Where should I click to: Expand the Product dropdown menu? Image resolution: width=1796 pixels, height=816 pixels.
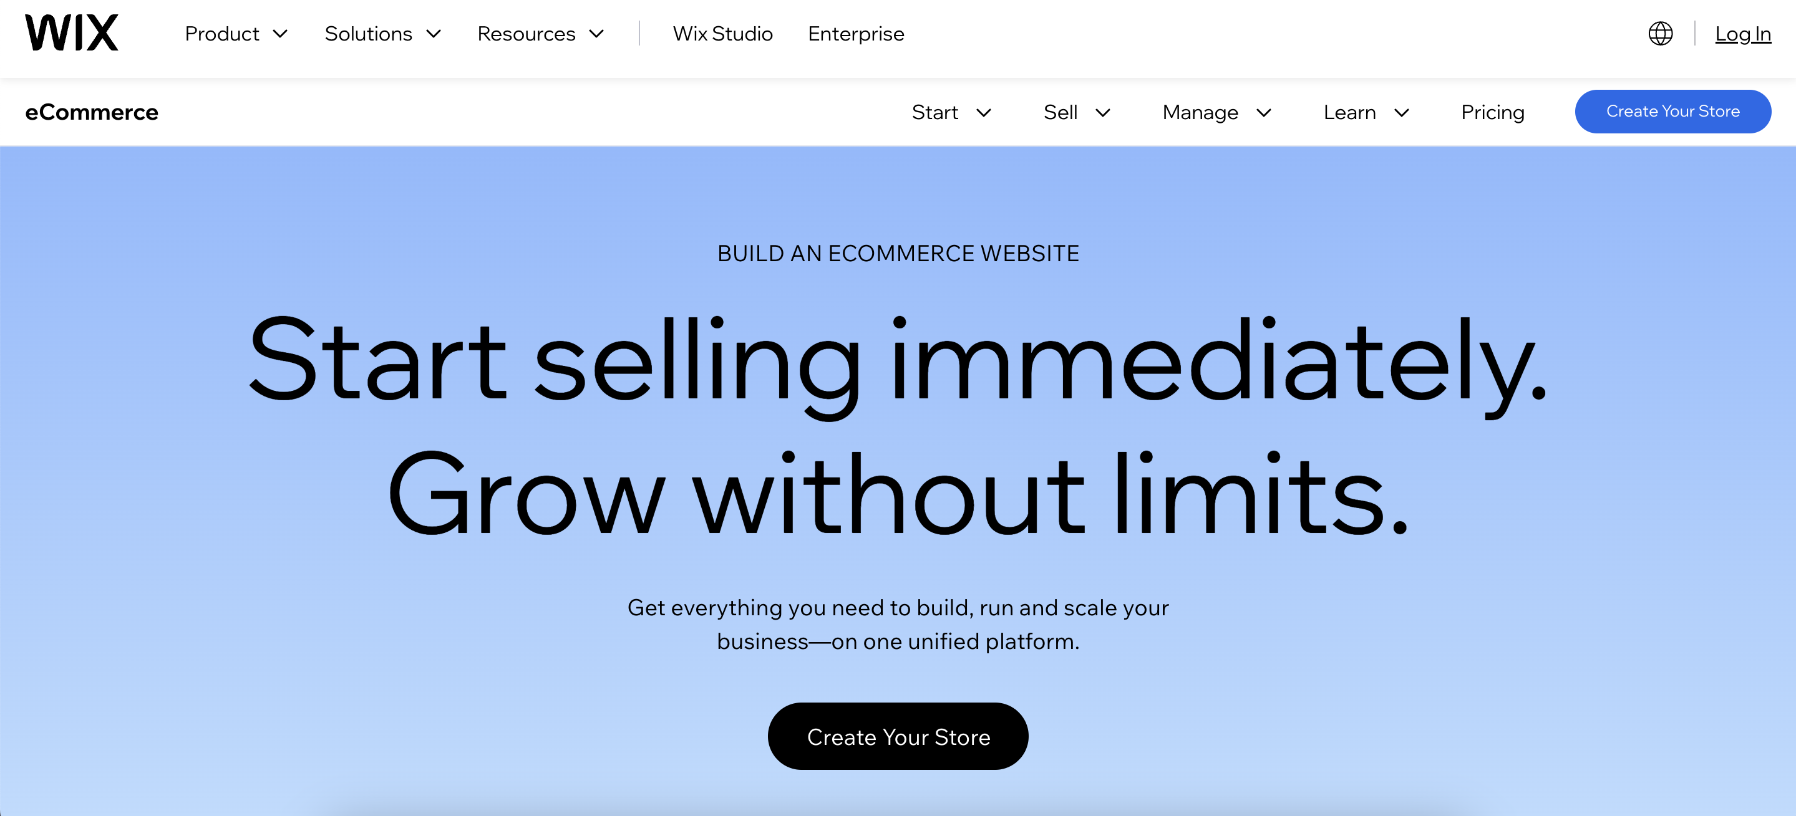[235, 33]
